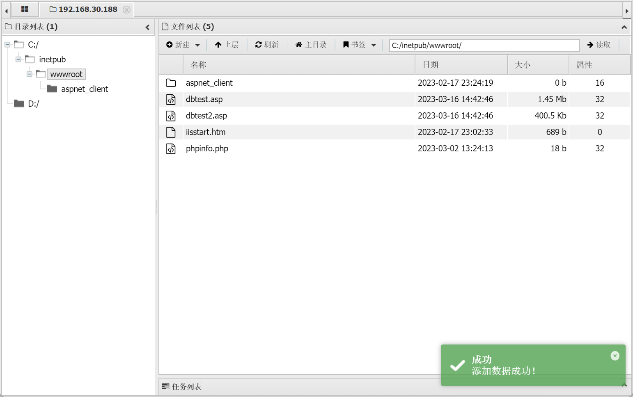Screen dimensions: 633x397
Task: Collapse the directory list panel
Action: 147,27
